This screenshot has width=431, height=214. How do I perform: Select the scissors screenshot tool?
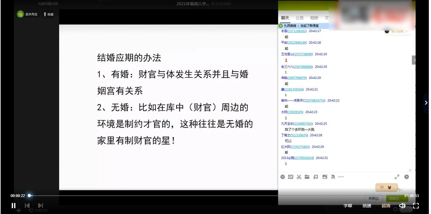tap(299, 177)
